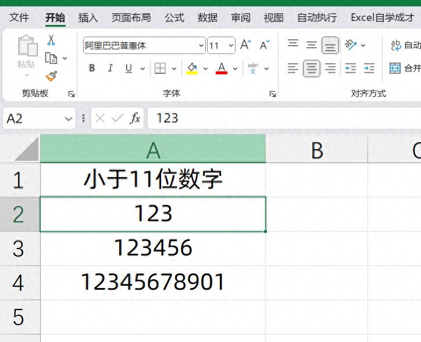Expand the copy options arrow
The image size is (421, 342).
pos(65,58)
